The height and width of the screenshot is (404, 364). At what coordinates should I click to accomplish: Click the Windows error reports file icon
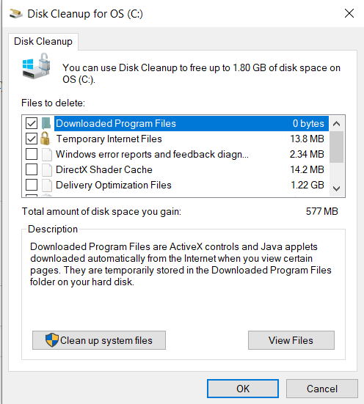pyautogui.click(x=47, y=154)
